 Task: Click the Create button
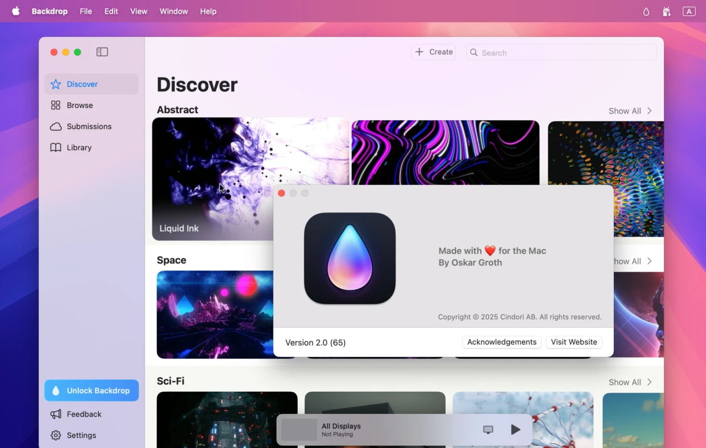pyautogui.click(x=434, y=51)
